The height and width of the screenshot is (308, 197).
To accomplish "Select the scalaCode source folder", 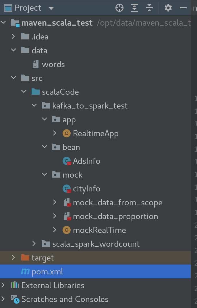I will click(60, 92).
